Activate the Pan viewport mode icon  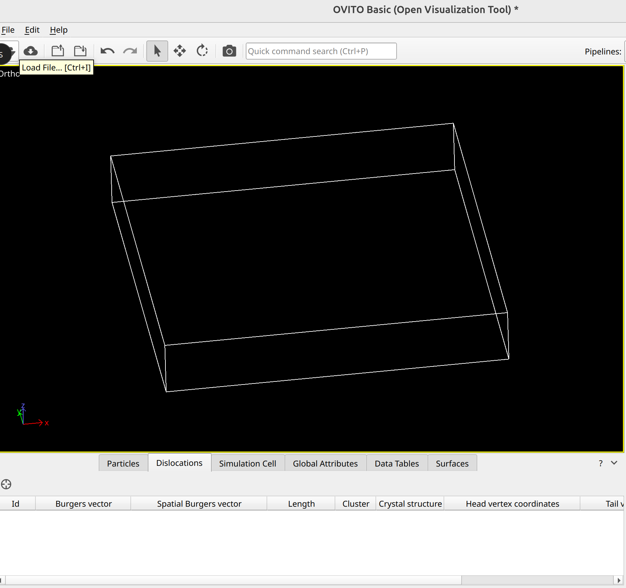[180, 51]
